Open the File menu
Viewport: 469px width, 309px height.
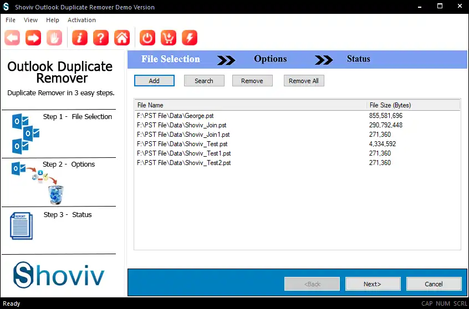11,20
